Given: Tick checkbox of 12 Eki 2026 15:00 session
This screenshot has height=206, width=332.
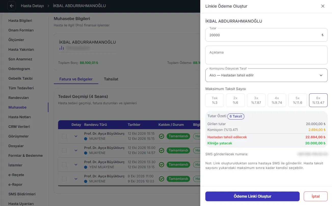Looking at the screenshot, I should (64, 150).
